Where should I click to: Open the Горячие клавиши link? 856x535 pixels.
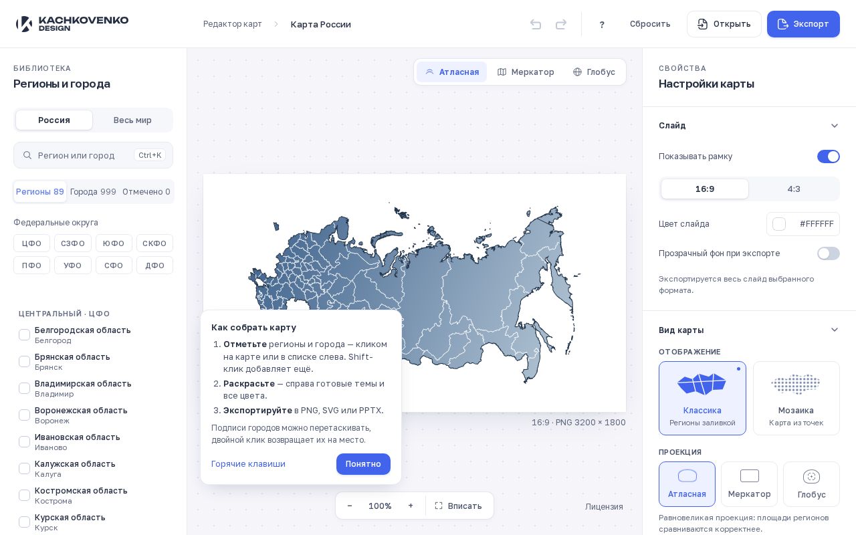[248, 464]
